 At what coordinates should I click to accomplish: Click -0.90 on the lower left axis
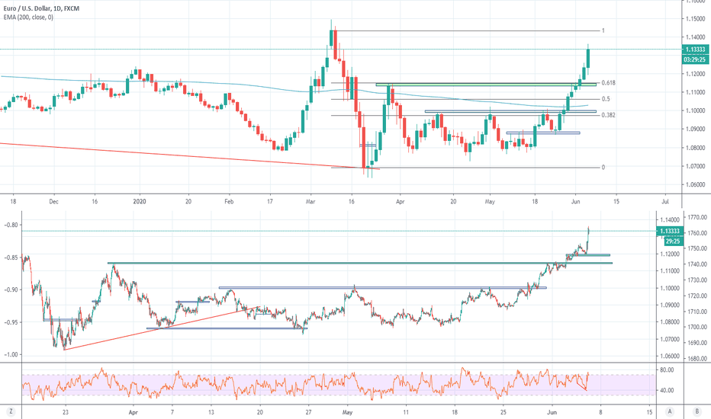[x=11, y=289]
